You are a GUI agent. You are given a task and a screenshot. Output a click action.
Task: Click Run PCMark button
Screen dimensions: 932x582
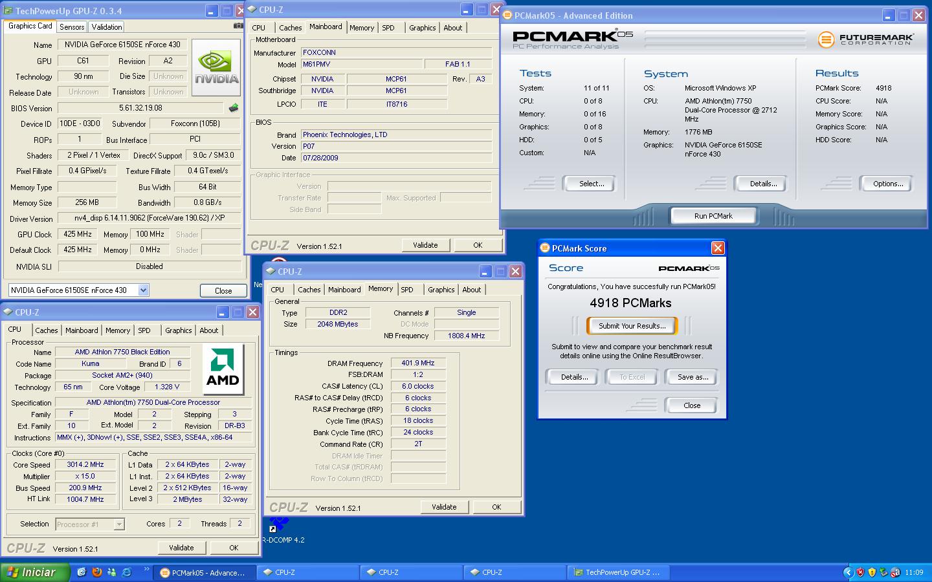(x=713, y=216)
